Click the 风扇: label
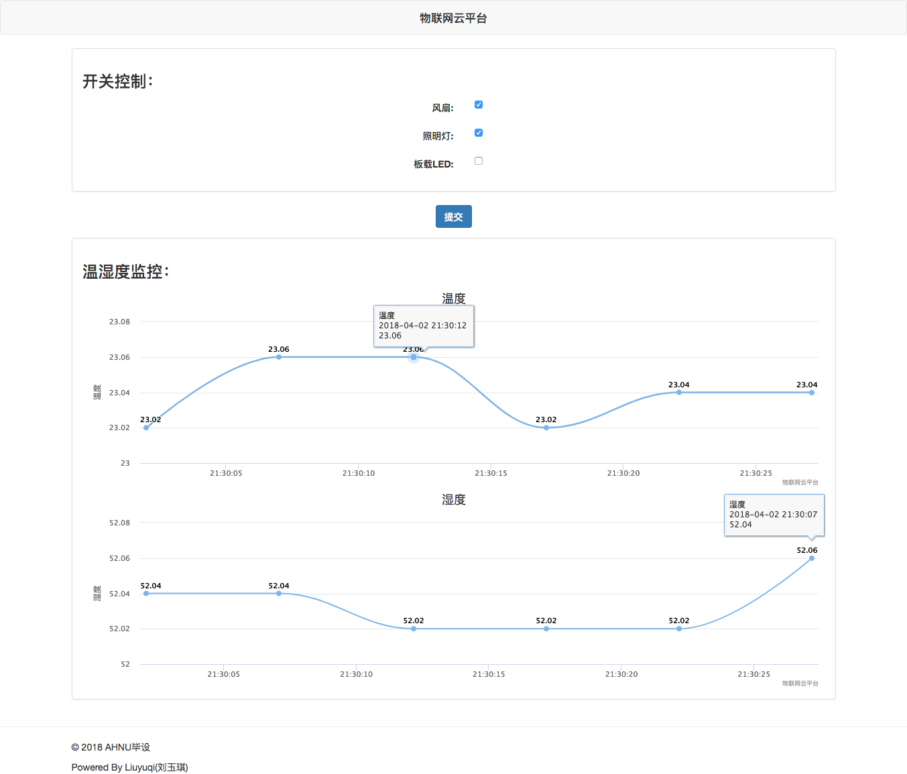Image resolution: width=907 pixels, height=774 pixels. point(442,108)
